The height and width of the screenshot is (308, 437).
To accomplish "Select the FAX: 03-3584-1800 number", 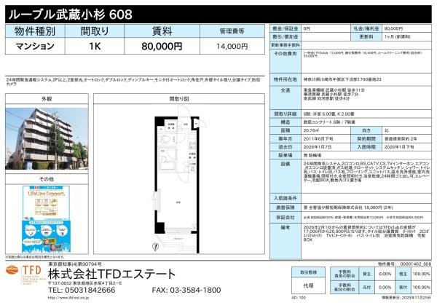I will 186,290.
